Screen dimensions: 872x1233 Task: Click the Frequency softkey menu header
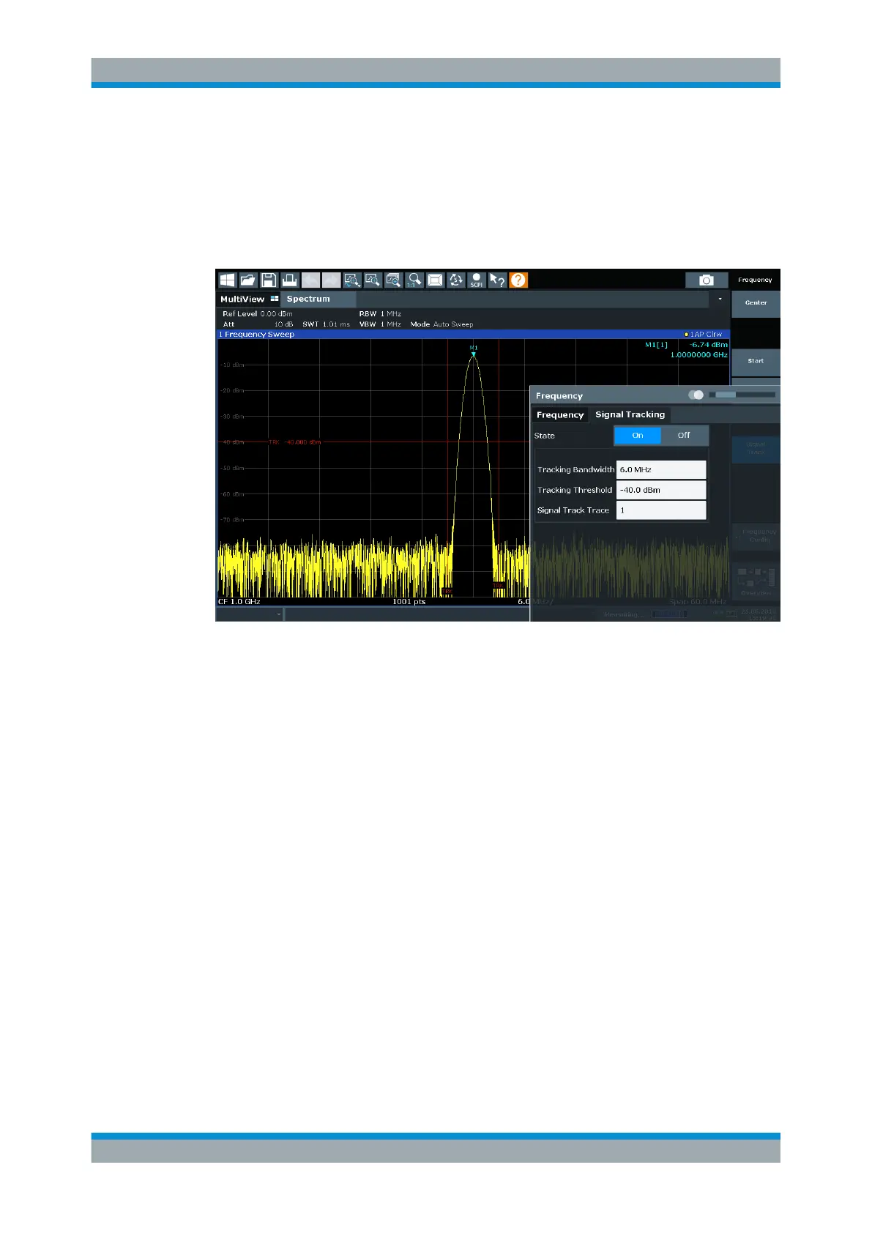pos(755,280)
